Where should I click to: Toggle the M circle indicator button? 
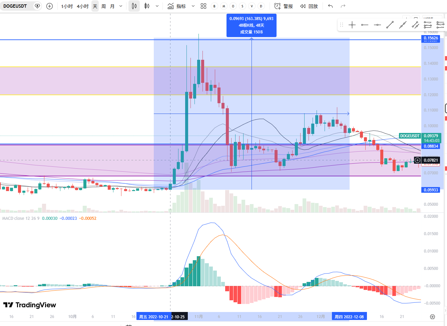pos(224,6)
